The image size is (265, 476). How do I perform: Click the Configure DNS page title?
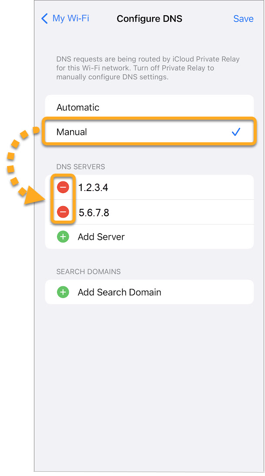tap(149, 19)
